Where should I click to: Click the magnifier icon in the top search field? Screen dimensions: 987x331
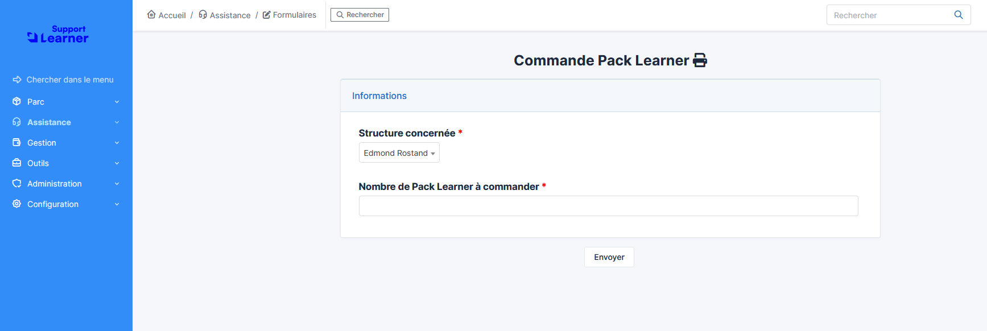[x=959, y=15]
